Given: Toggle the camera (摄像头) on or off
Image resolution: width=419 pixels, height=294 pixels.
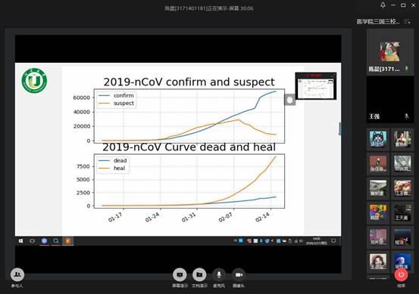Looking at the screenshot, I should coord(239,274).
